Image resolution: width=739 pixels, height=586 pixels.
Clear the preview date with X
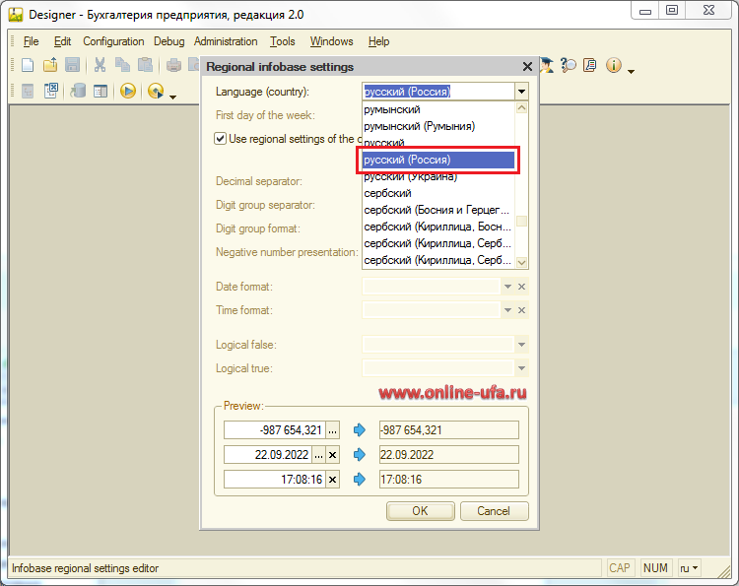(332, 455)
